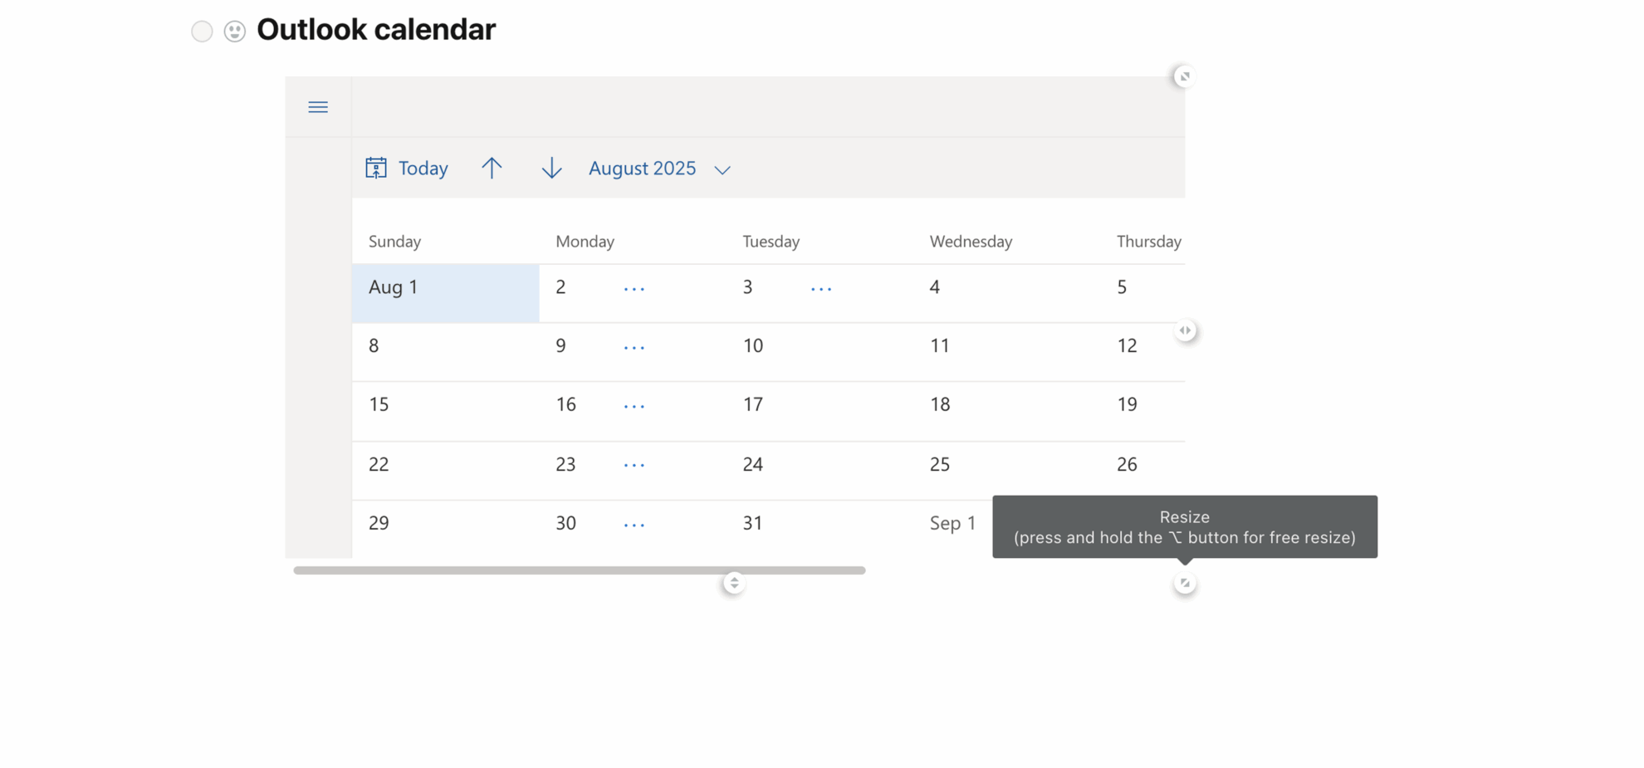Click the Outlook calendar title
Image resolution: width=1644 pixels, height=768 pixels.
click(x=375, y=29)
